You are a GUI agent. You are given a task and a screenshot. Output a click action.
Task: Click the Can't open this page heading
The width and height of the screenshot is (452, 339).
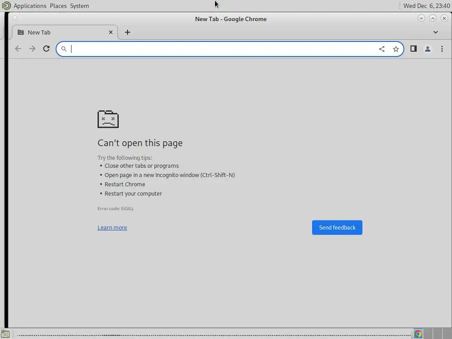point(140,143)
